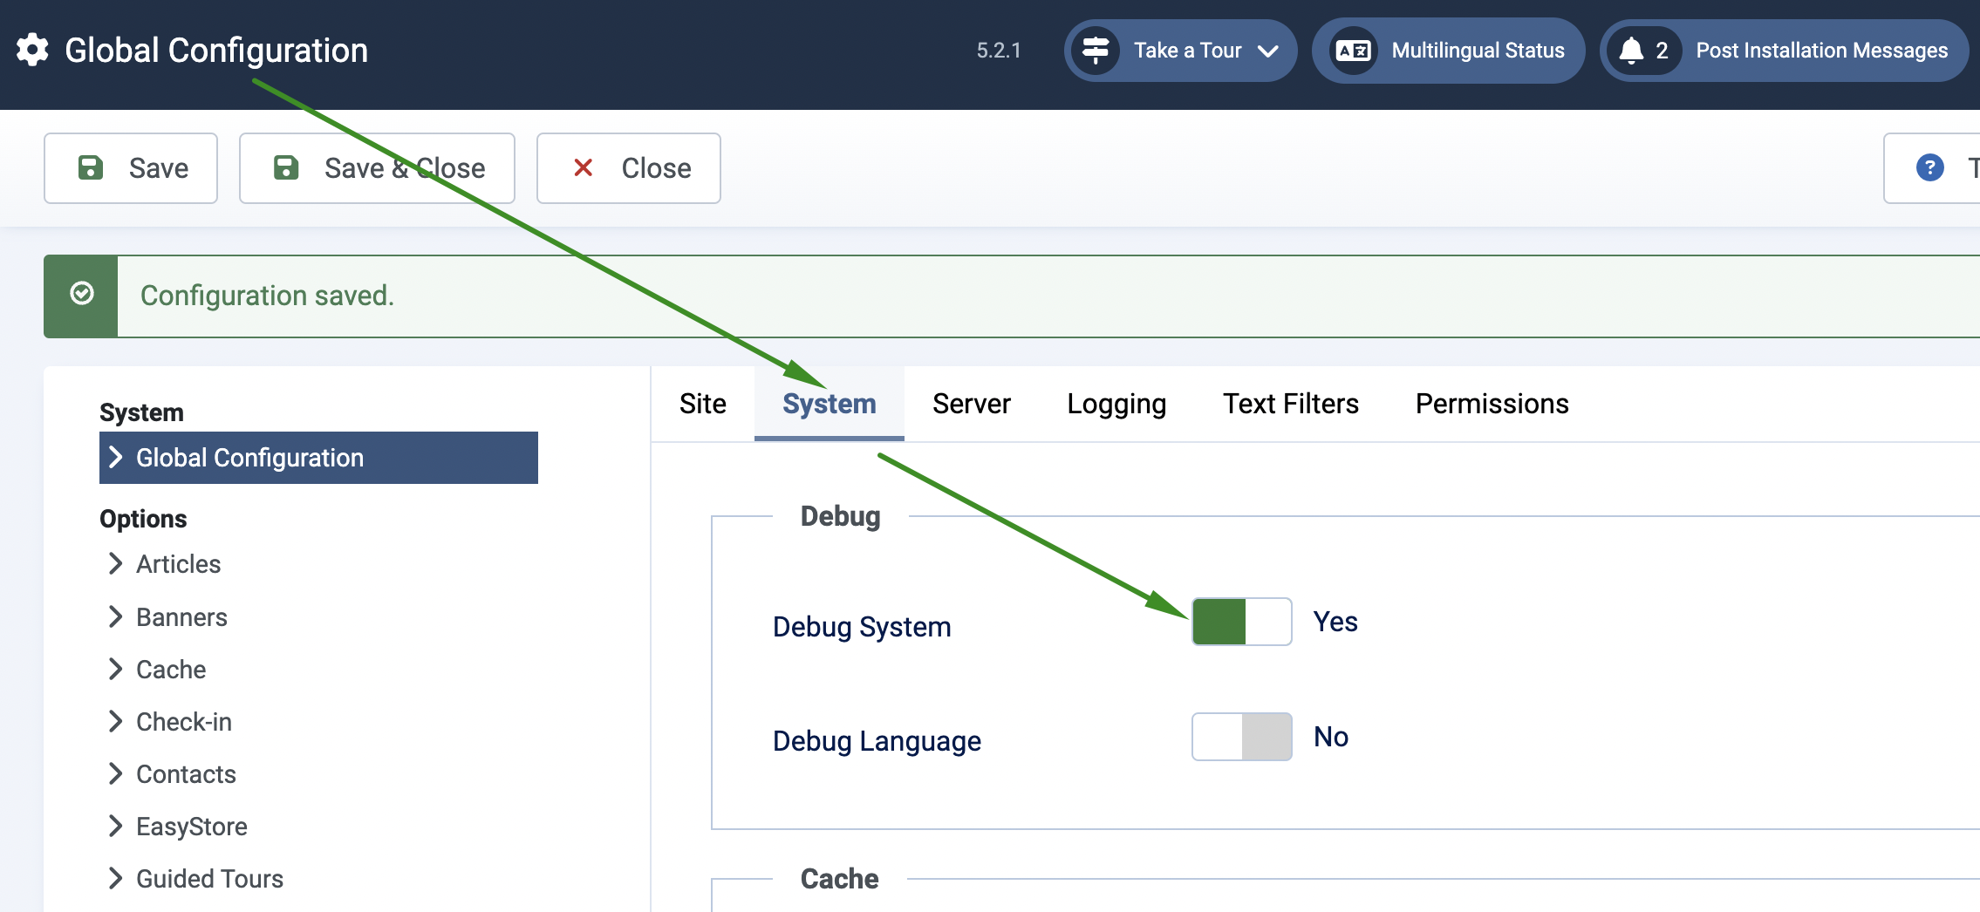Switch to the Text Filters tab
The width and height of the screenshot is (1980, 912).
[x=1290, y=404]
